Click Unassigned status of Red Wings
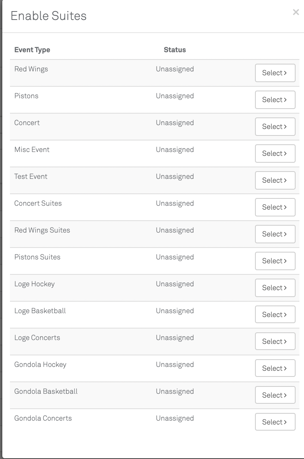This screenshot has height=459, width=304. [x=175, y=69]
